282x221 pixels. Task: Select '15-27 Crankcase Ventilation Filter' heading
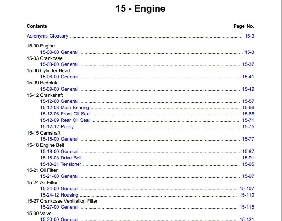[62, 201]
